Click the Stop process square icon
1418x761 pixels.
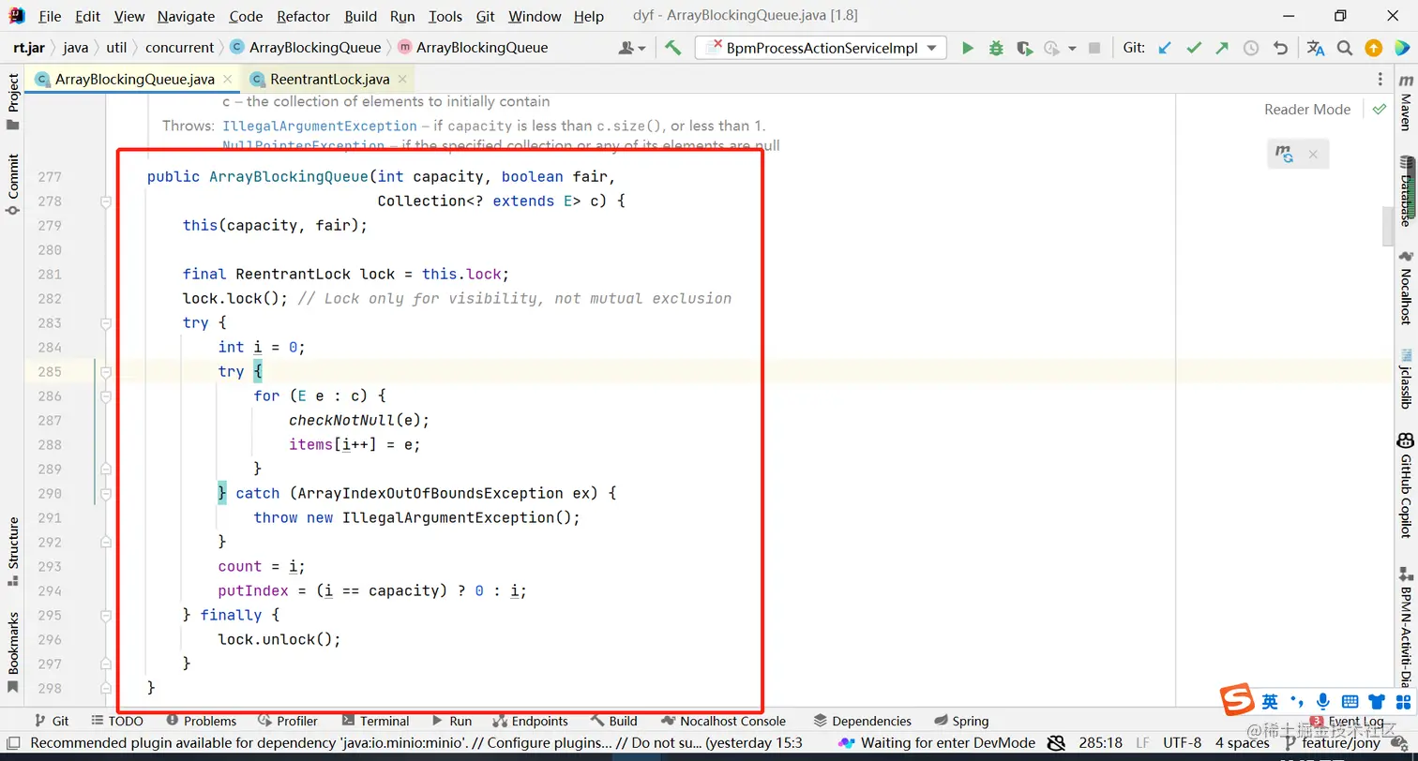tap(1094, 48)
